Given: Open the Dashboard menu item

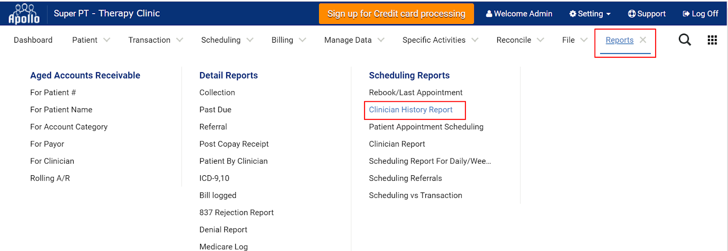Looking at the screenshot, I should click(x=33, y=40).
